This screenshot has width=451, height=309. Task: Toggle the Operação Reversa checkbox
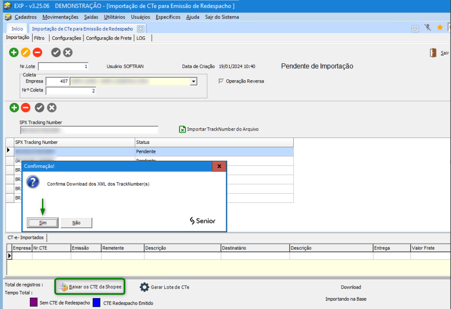pyautogui.click(x=221, y=81)
